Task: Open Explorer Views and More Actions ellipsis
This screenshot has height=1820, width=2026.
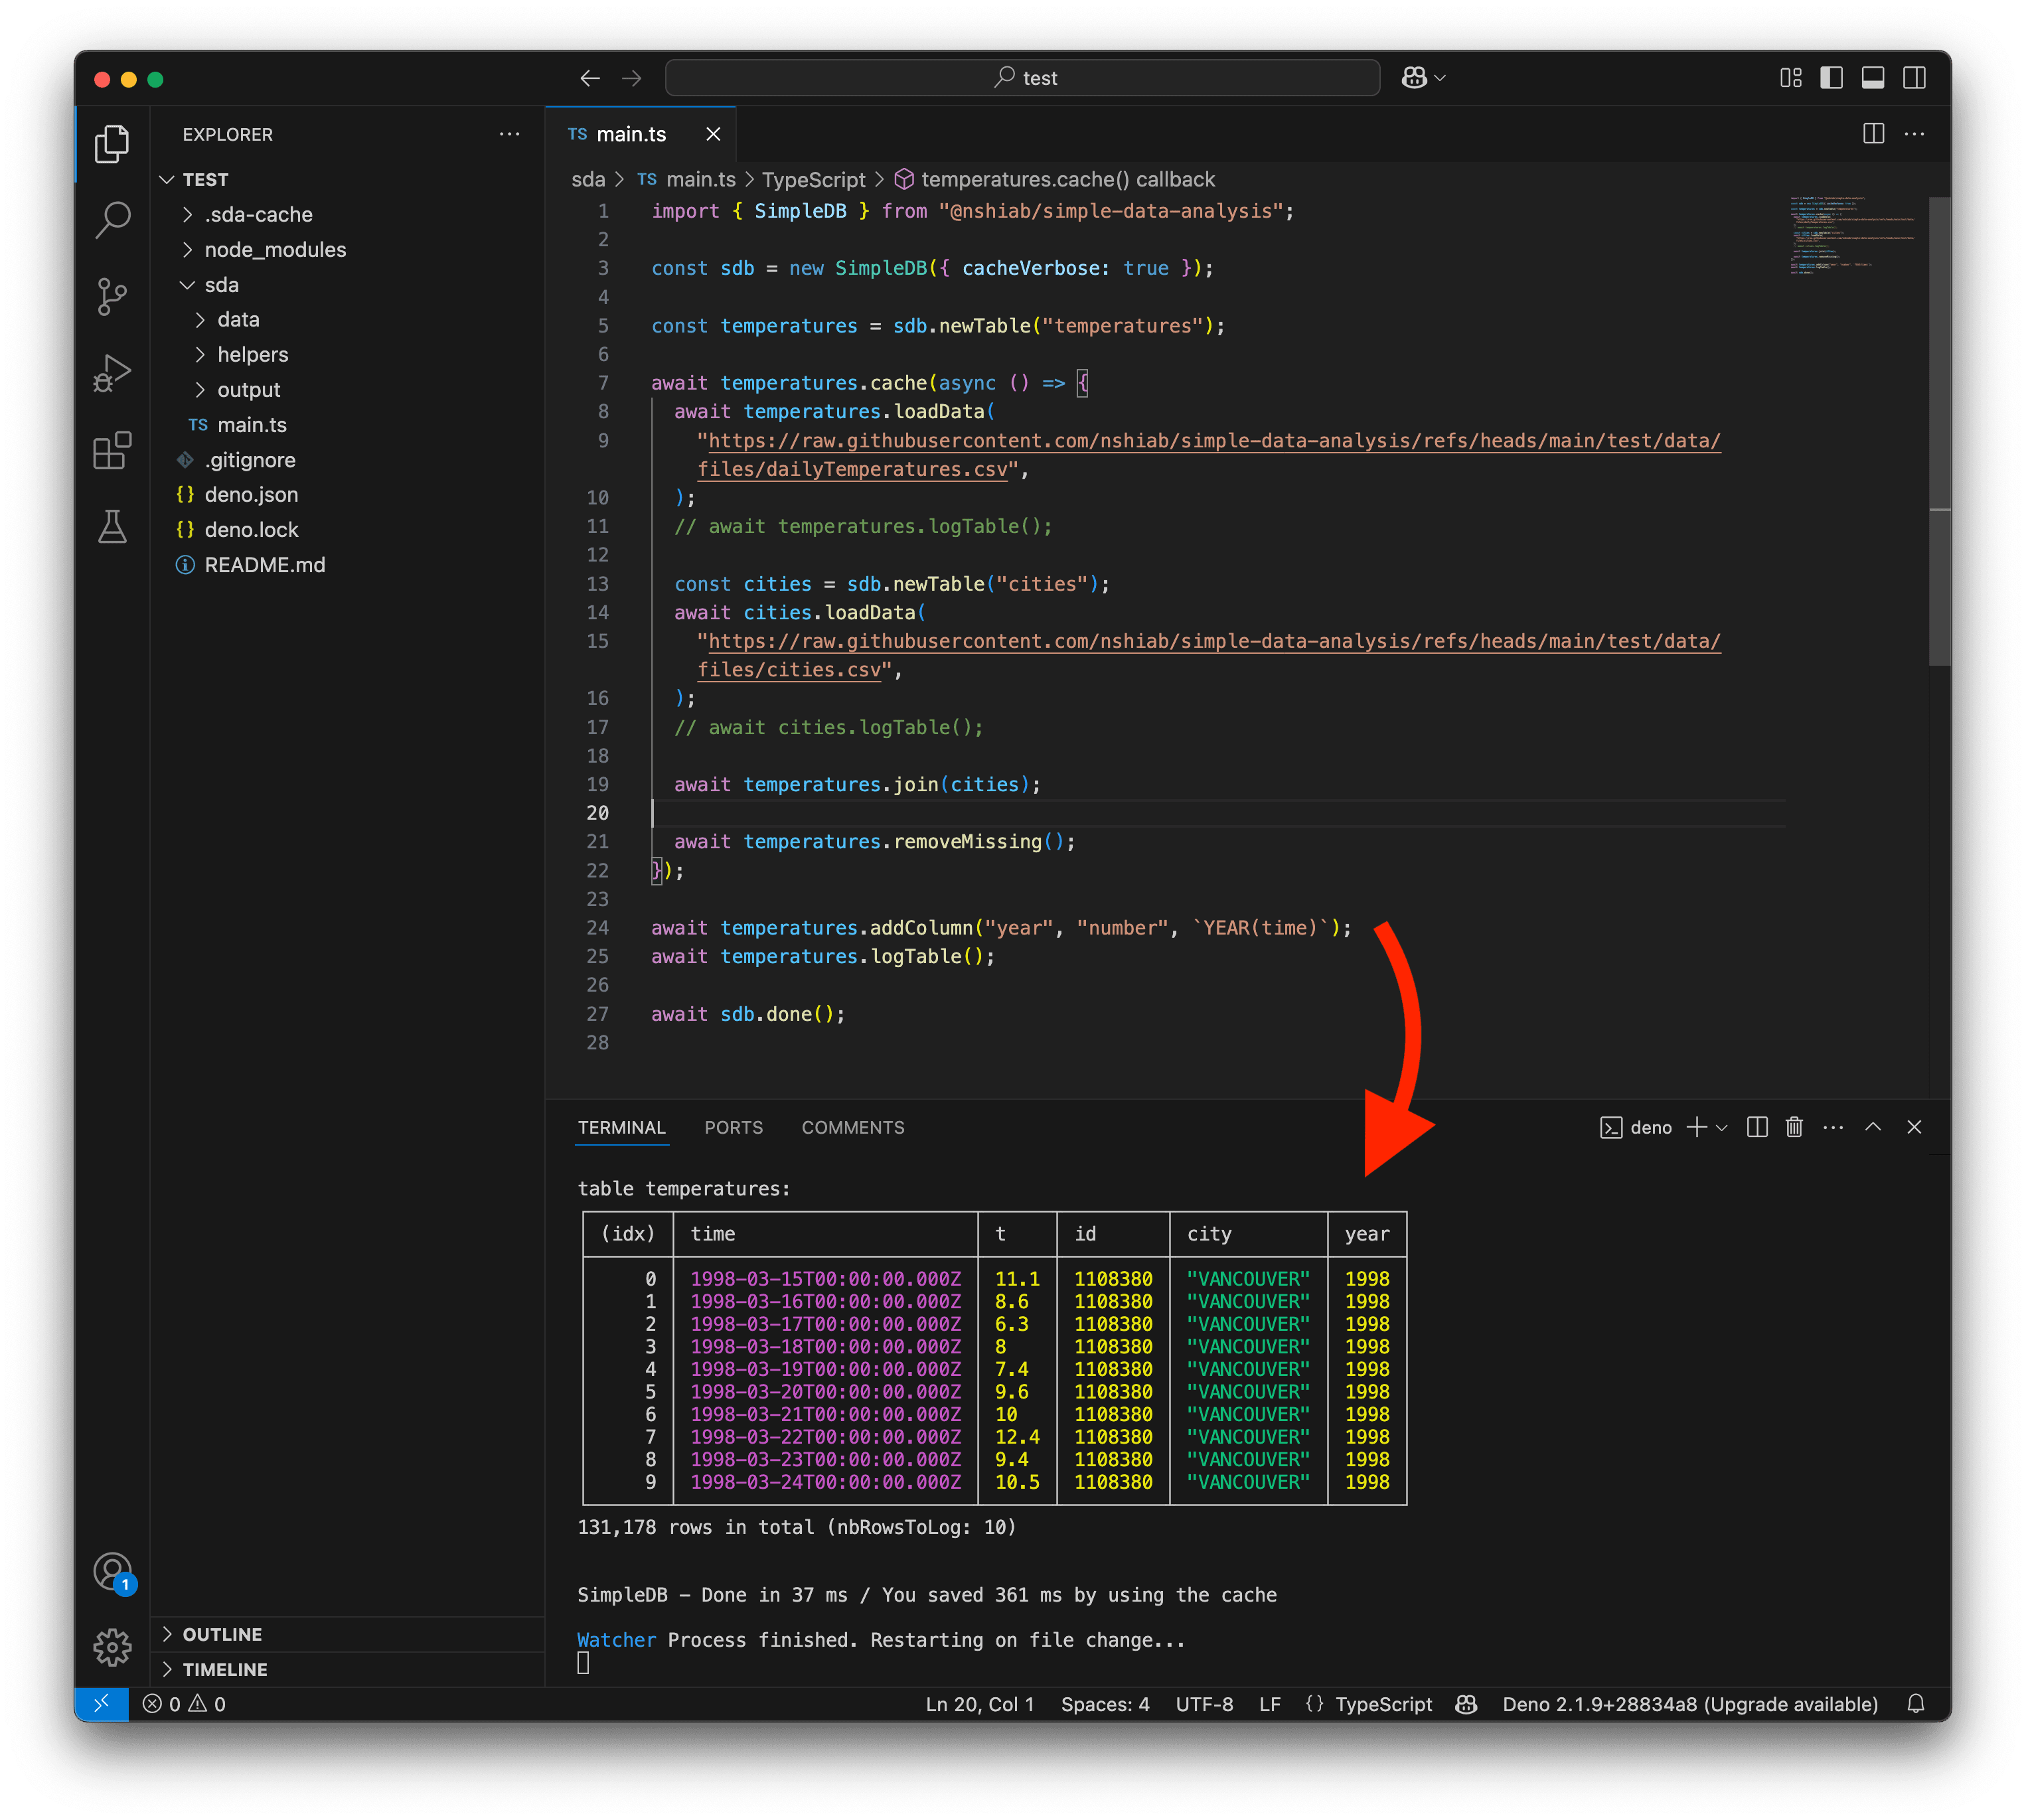Action: click(509, 134)
